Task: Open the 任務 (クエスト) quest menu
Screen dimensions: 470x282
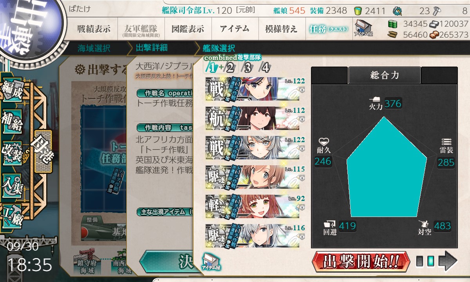Action: click(x=329, y=29)
